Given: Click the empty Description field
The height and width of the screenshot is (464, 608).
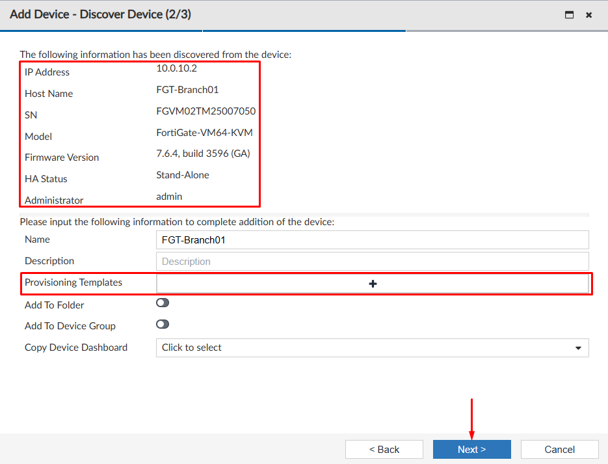Looking at the screenshot, I should click(372, 261).
